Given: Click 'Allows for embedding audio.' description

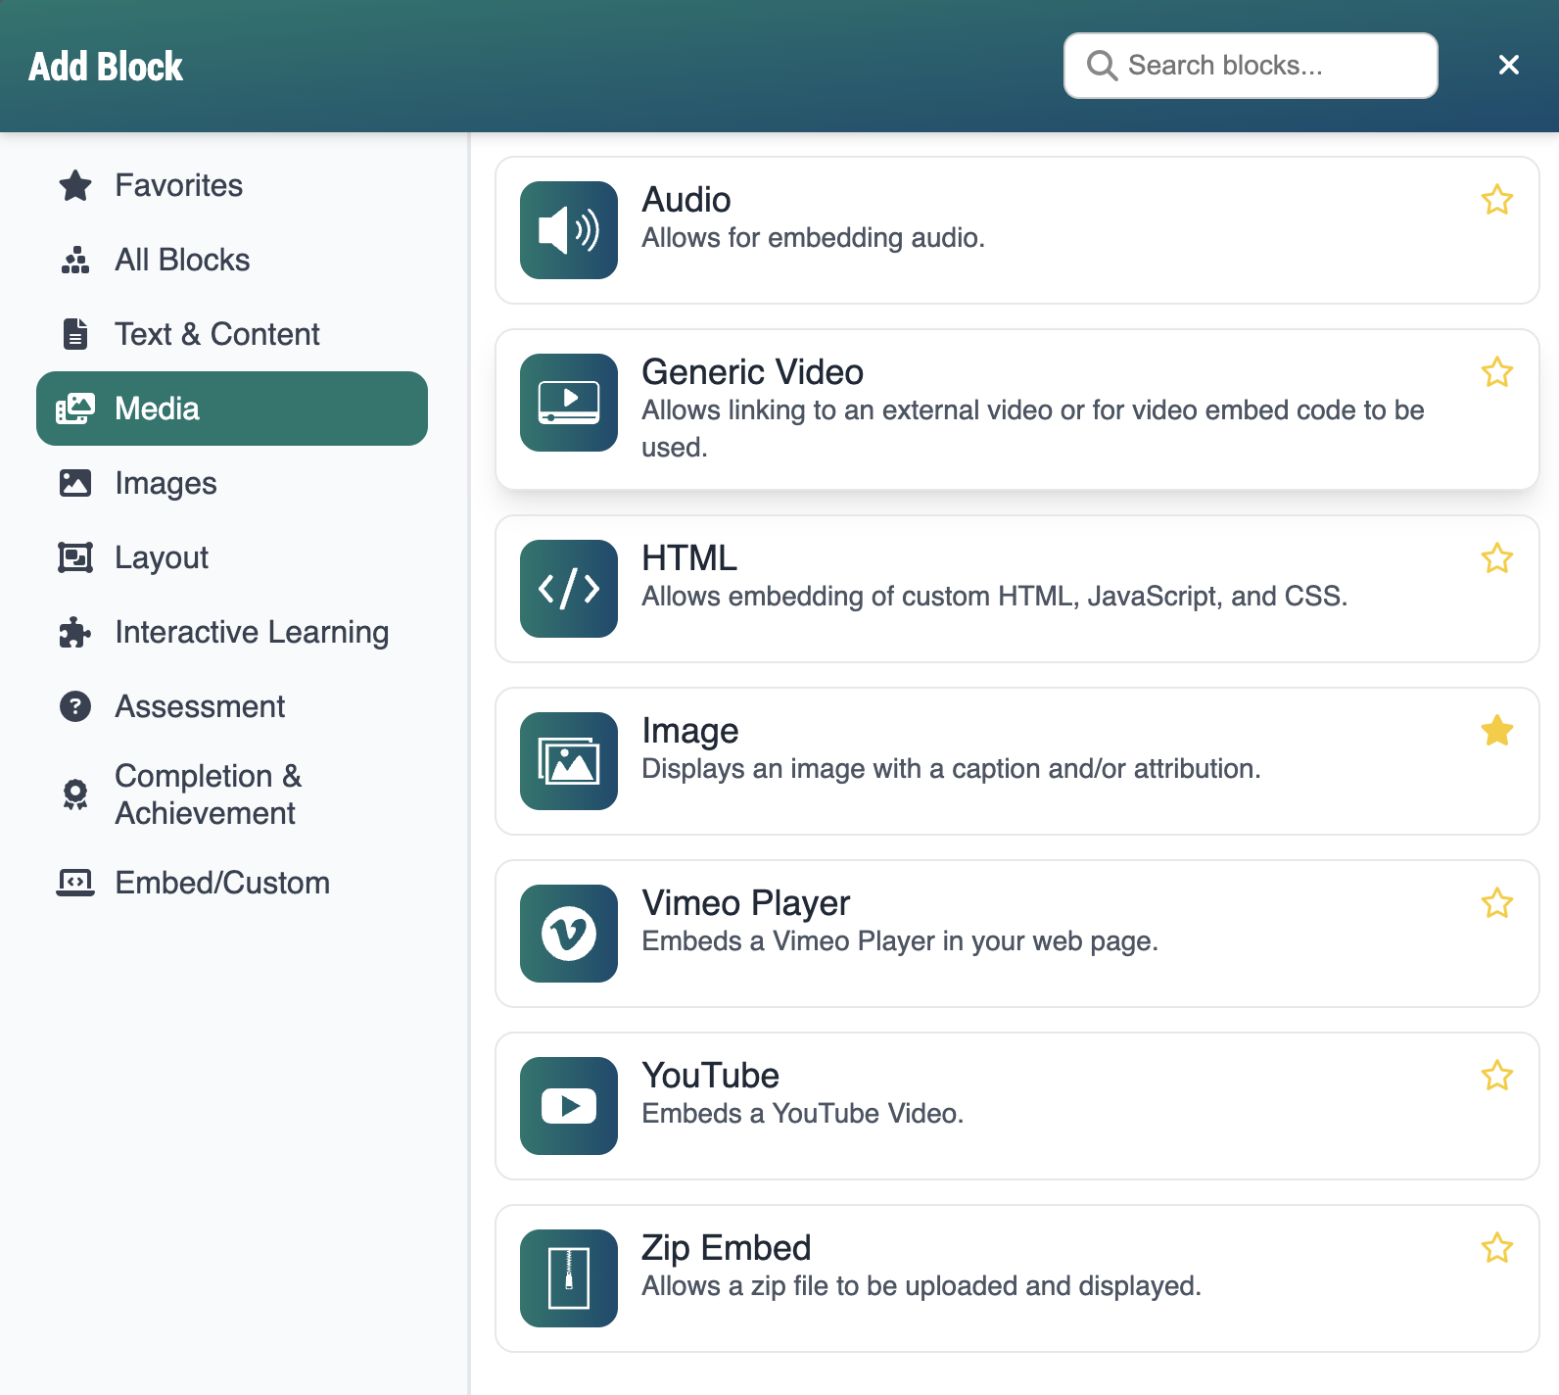Looking at the screenshot, I should (813, 238).
